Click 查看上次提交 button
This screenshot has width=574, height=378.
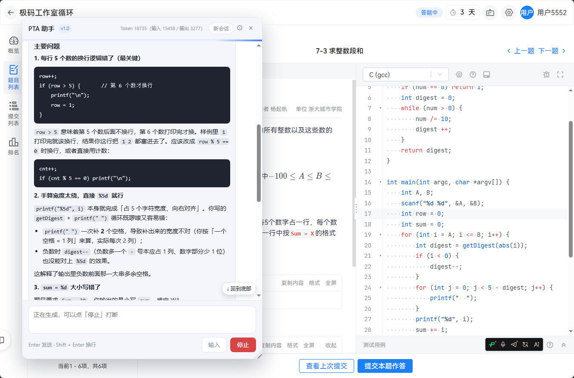coord(327,366)
